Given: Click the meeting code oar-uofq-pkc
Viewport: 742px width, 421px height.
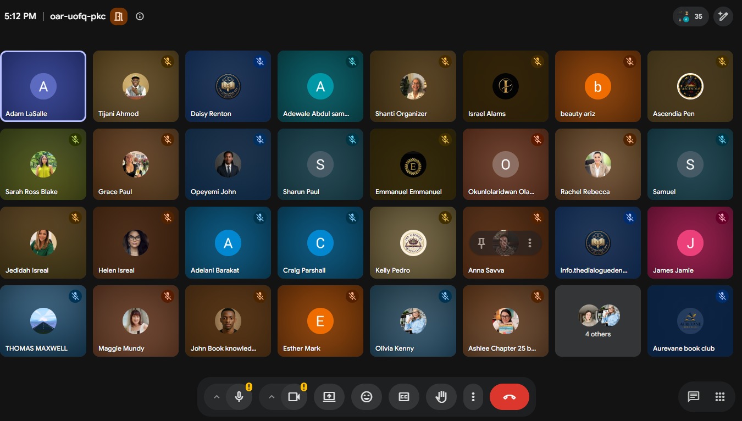Looking at the screenshot, I should pos(77,16).
